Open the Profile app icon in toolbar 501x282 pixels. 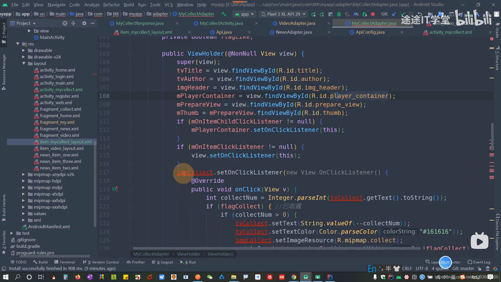(x=356, y=14)
